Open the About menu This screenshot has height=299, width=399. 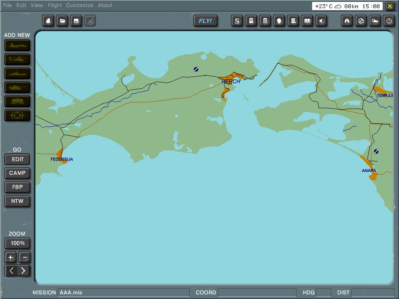click(105, 5)
